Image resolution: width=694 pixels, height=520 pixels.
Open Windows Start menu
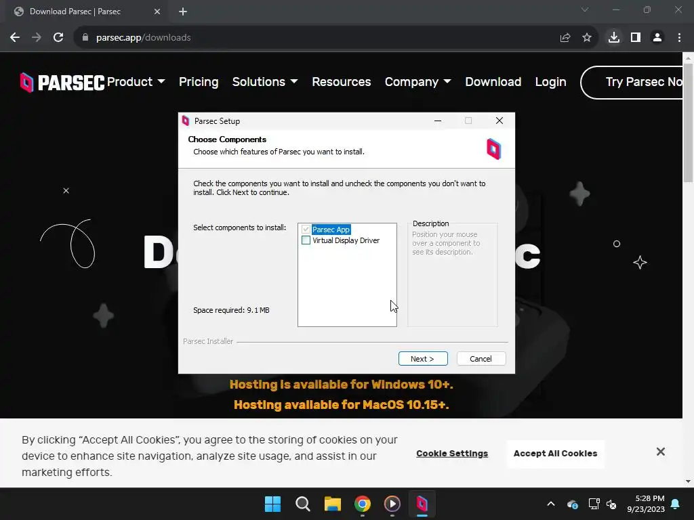[272, 504]
